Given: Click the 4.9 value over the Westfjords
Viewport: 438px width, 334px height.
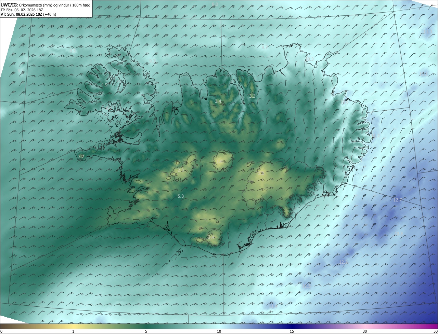Looking at the screenshot, I should (104, 85).
